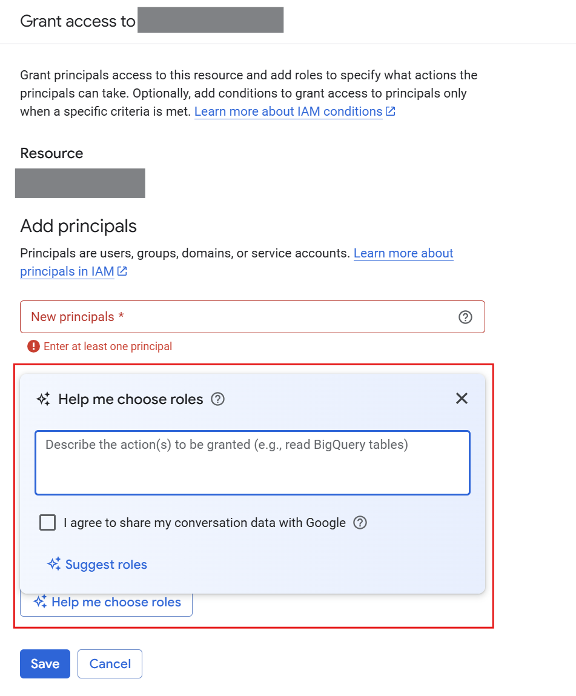Save the access grant
Image resolution: width=576 pixels, height=696 pixels.
click(45, 664)
